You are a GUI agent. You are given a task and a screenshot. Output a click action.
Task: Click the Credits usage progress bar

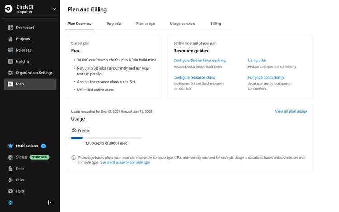[x=107, y=138]
